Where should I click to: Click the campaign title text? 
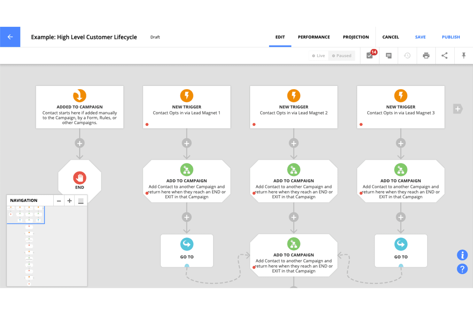point(84,37)
